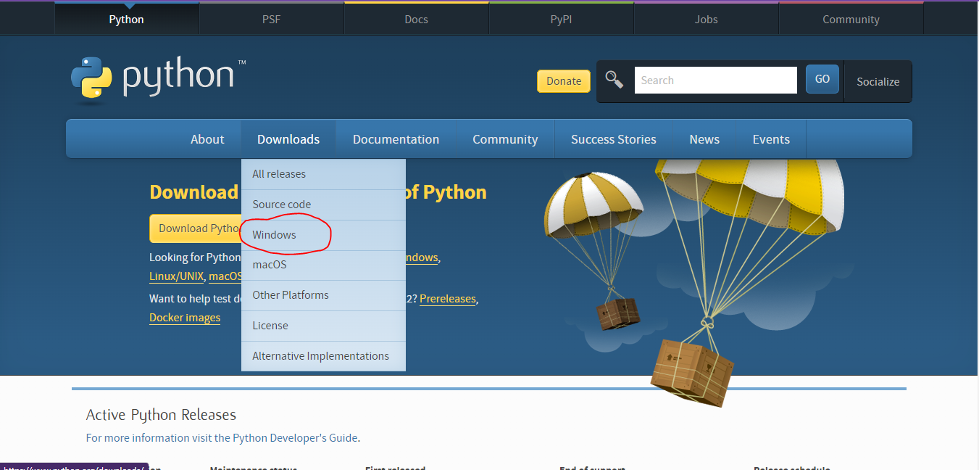Click the GO search button
This screenshot has width=979, height=470.
(x=822, y=79)
